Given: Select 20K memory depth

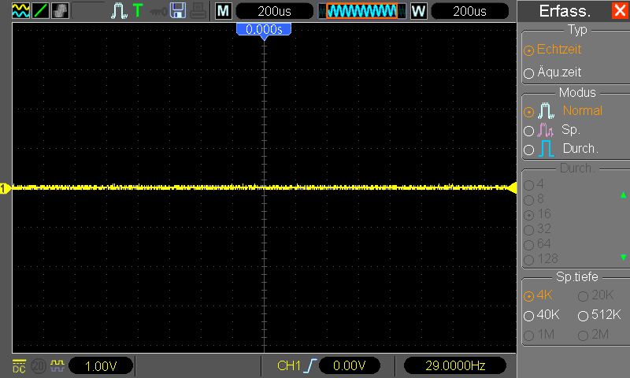Looking at the screenshot, I should click(x=595, y=295).
